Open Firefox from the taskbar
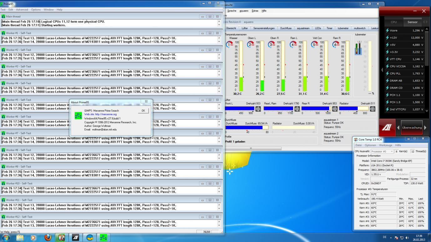This screenshot has width=431, height=242. [48, 238]
